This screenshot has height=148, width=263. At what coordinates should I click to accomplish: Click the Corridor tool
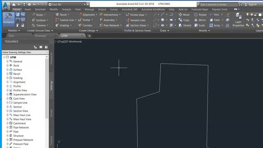tap(85, 25)
